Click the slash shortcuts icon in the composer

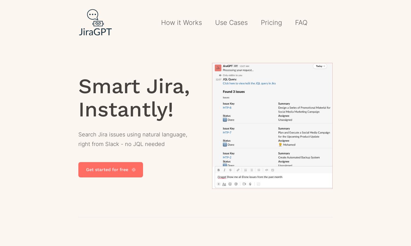click(x=258, y=184)
